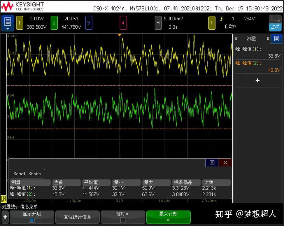Click the 最大 column header
The width and height of the screenshot is (284, 226).
click(156, 182)
